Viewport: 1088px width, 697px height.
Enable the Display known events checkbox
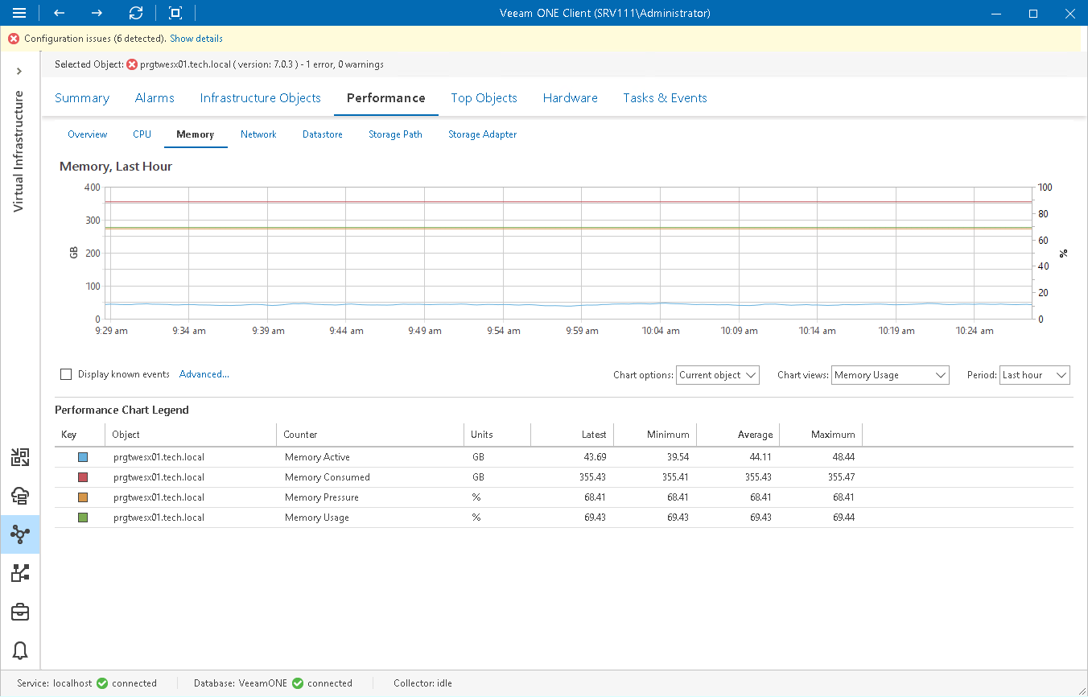pyautogui.click(x=66, y=374)
